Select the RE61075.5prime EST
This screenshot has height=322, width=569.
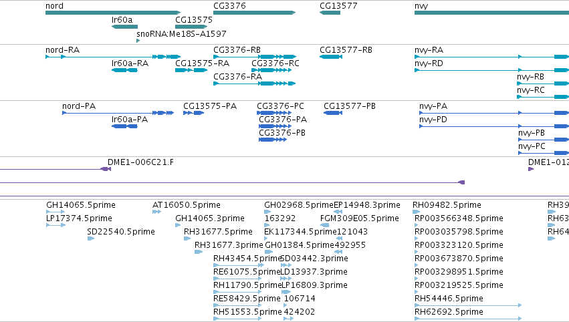(237, 279)
